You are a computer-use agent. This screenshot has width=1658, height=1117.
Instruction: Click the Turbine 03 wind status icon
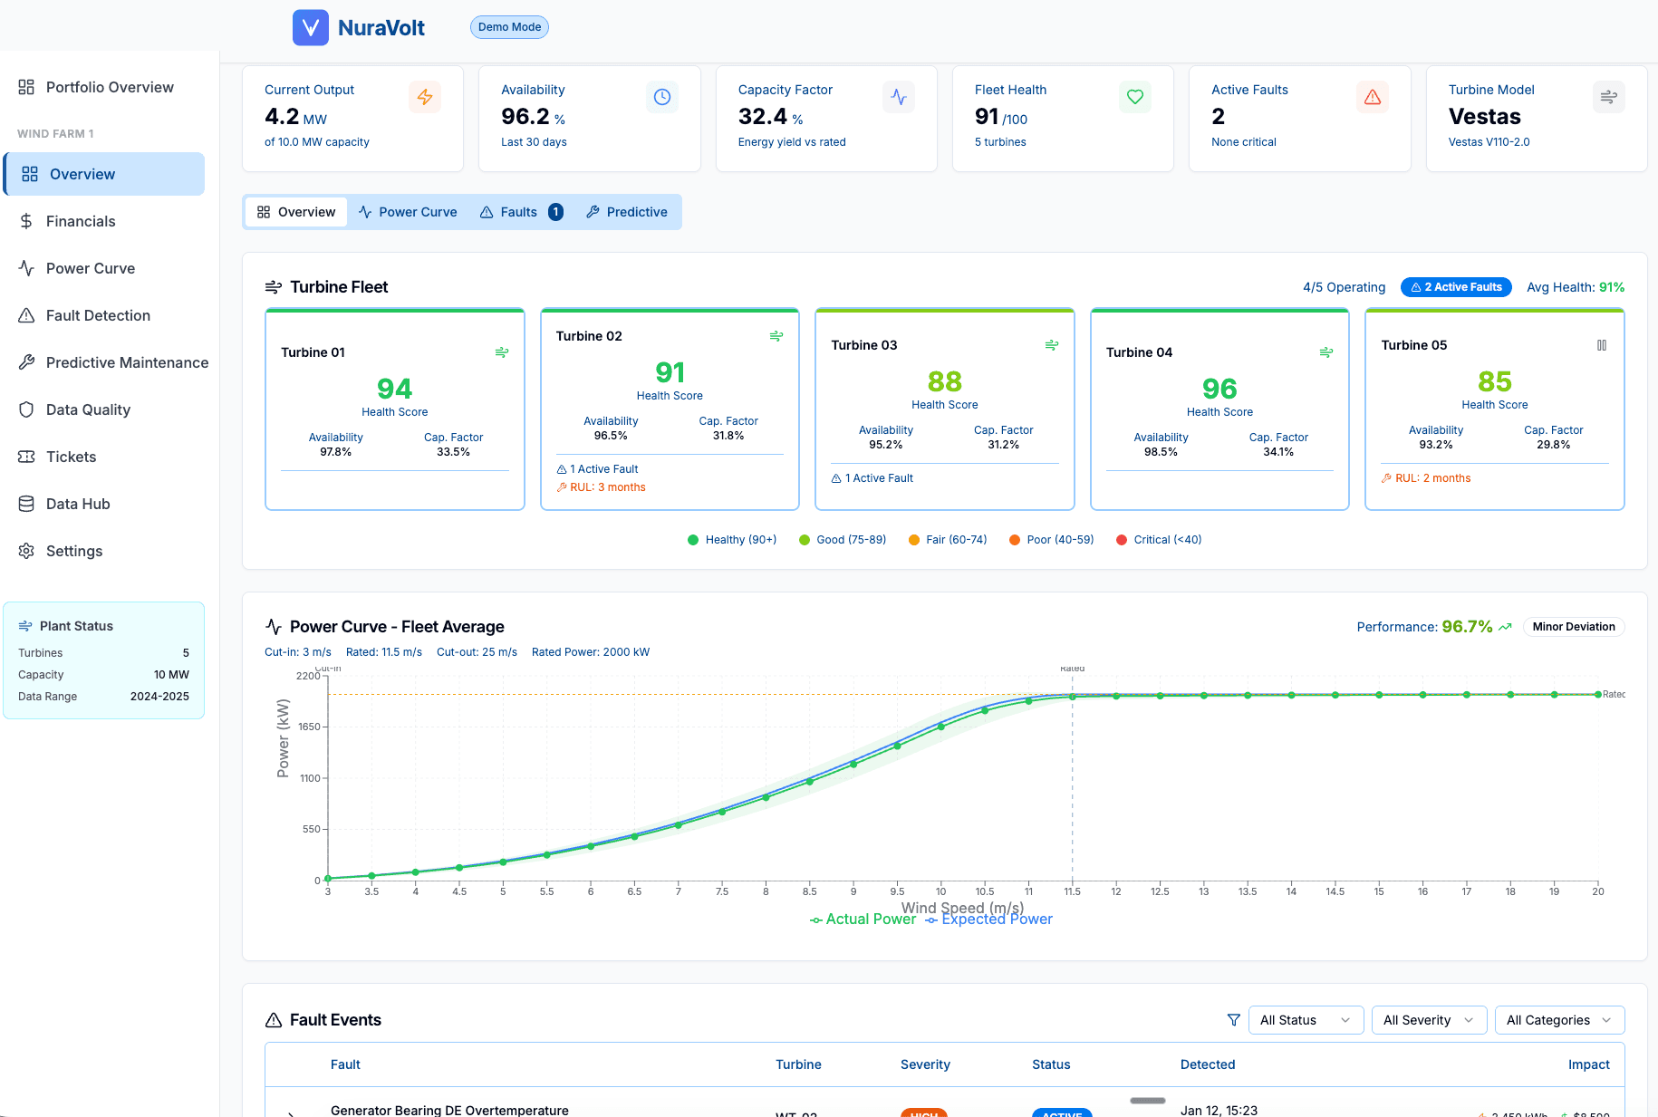click(1052, 345)
